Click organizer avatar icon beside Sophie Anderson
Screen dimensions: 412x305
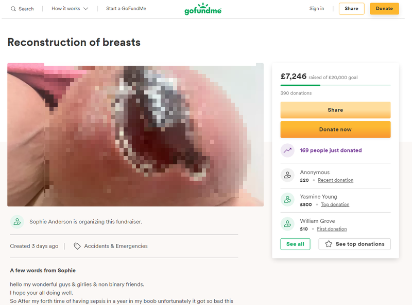tap(17, 222)
